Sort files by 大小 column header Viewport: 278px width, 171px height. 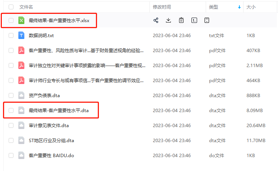point(251,7)
